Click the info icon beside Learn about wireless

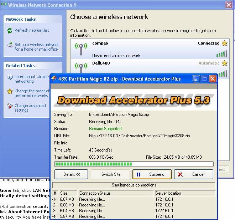coord(10,77)
